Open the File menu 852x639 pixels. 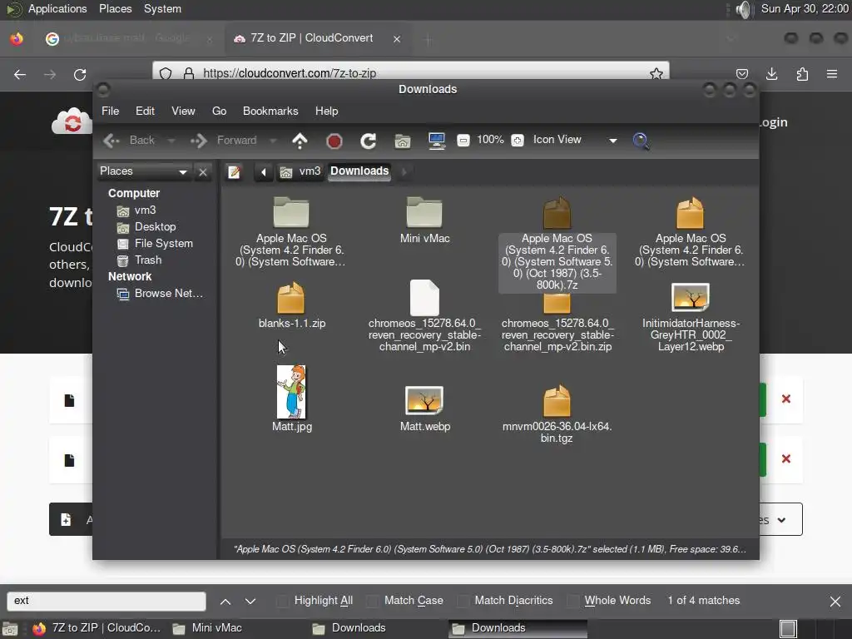pos(111,111)
